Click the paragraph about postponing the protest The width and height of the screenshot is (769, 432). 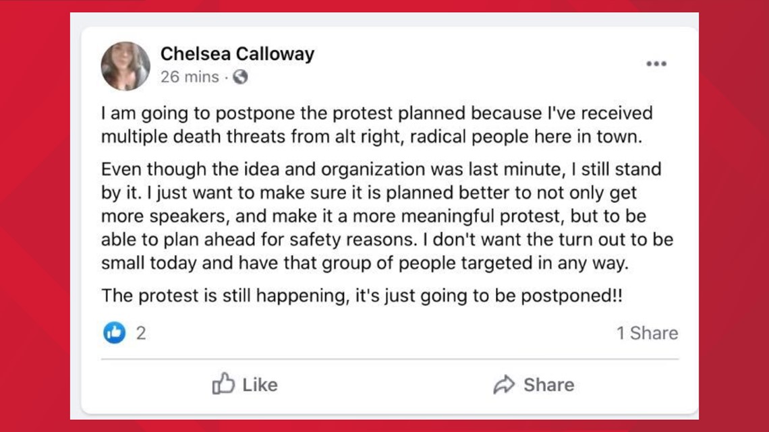pyautogui.click(x=376, y=125)
